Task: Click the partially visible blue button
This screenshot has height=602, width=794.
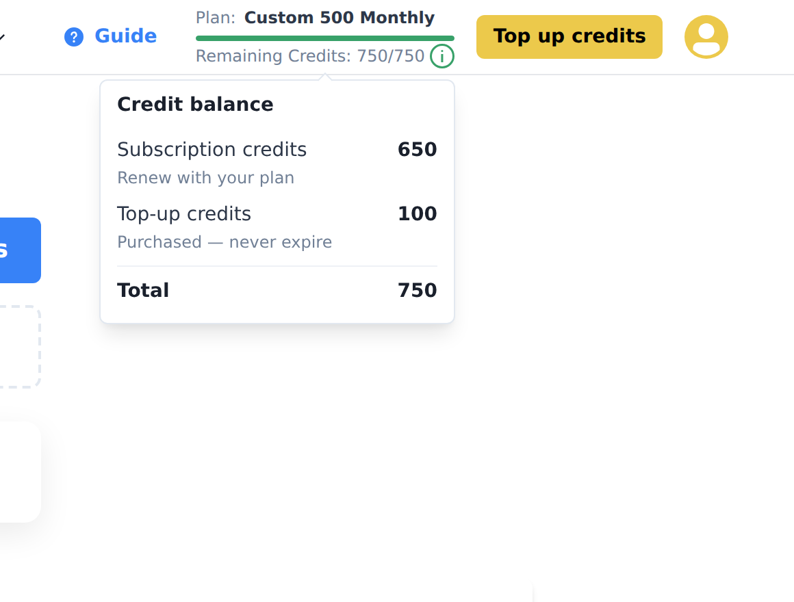Action: 21,250
